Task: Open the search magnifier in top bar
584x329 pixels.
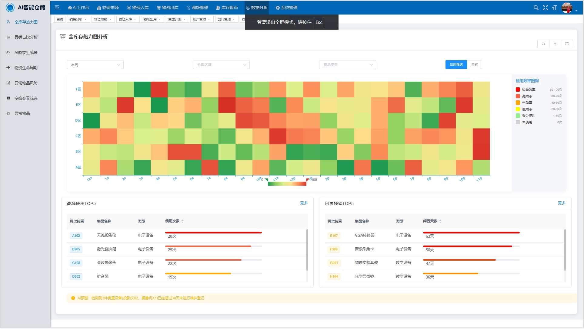Action: pos(536,8)
